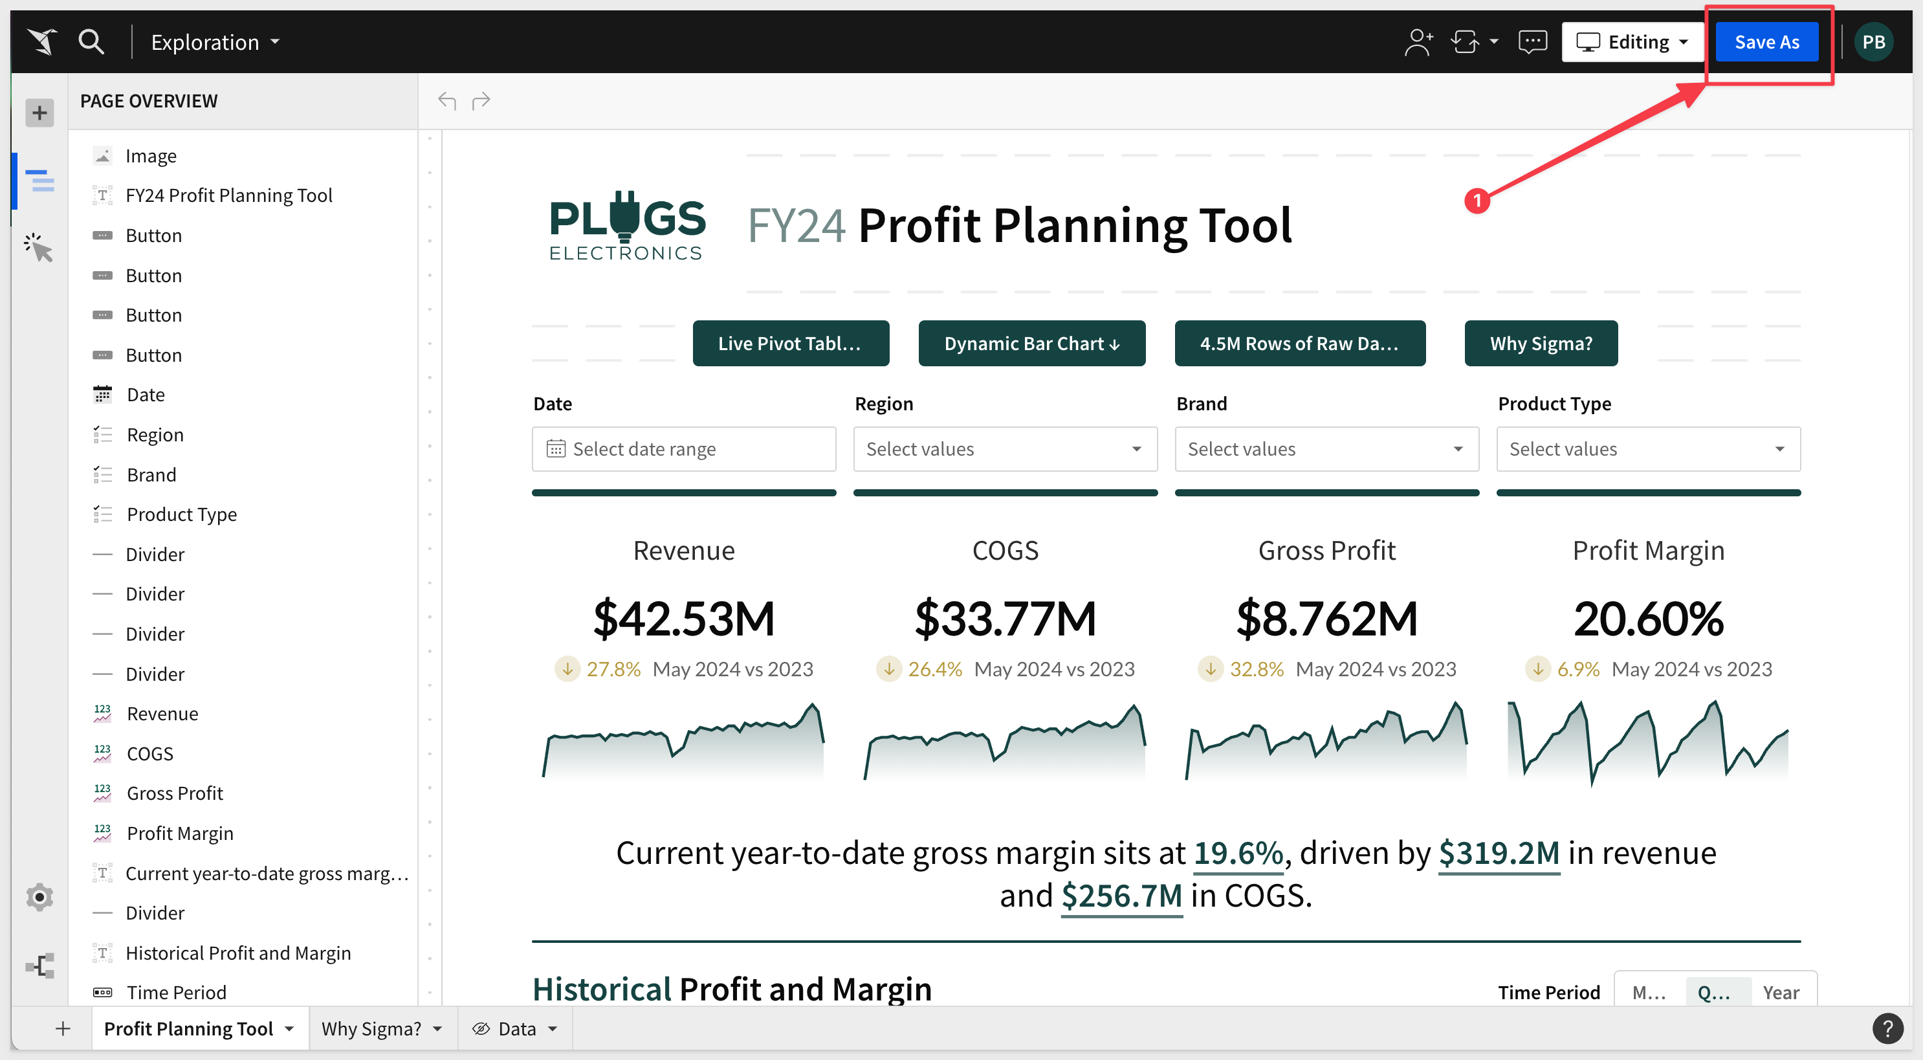Viewport: 1923px width, 1060px height.
Task: Open the comments speech bubble icon
Action: (1532, 42)
